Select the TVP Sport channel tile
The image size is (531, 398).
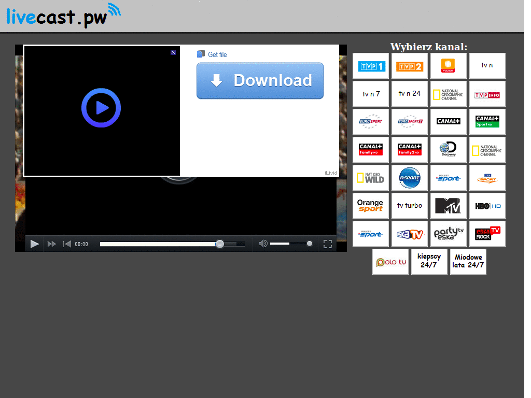[x=487, y=178]
